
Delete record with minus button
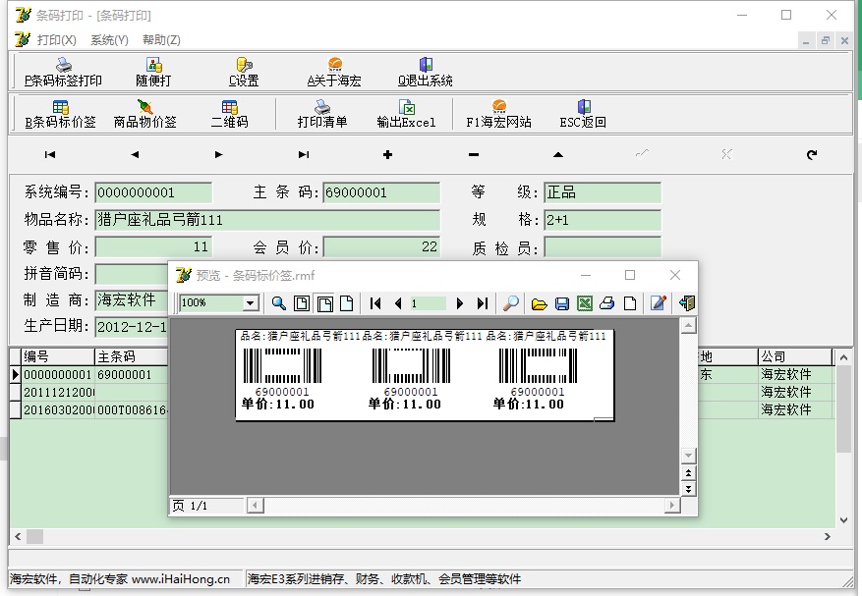474,155
